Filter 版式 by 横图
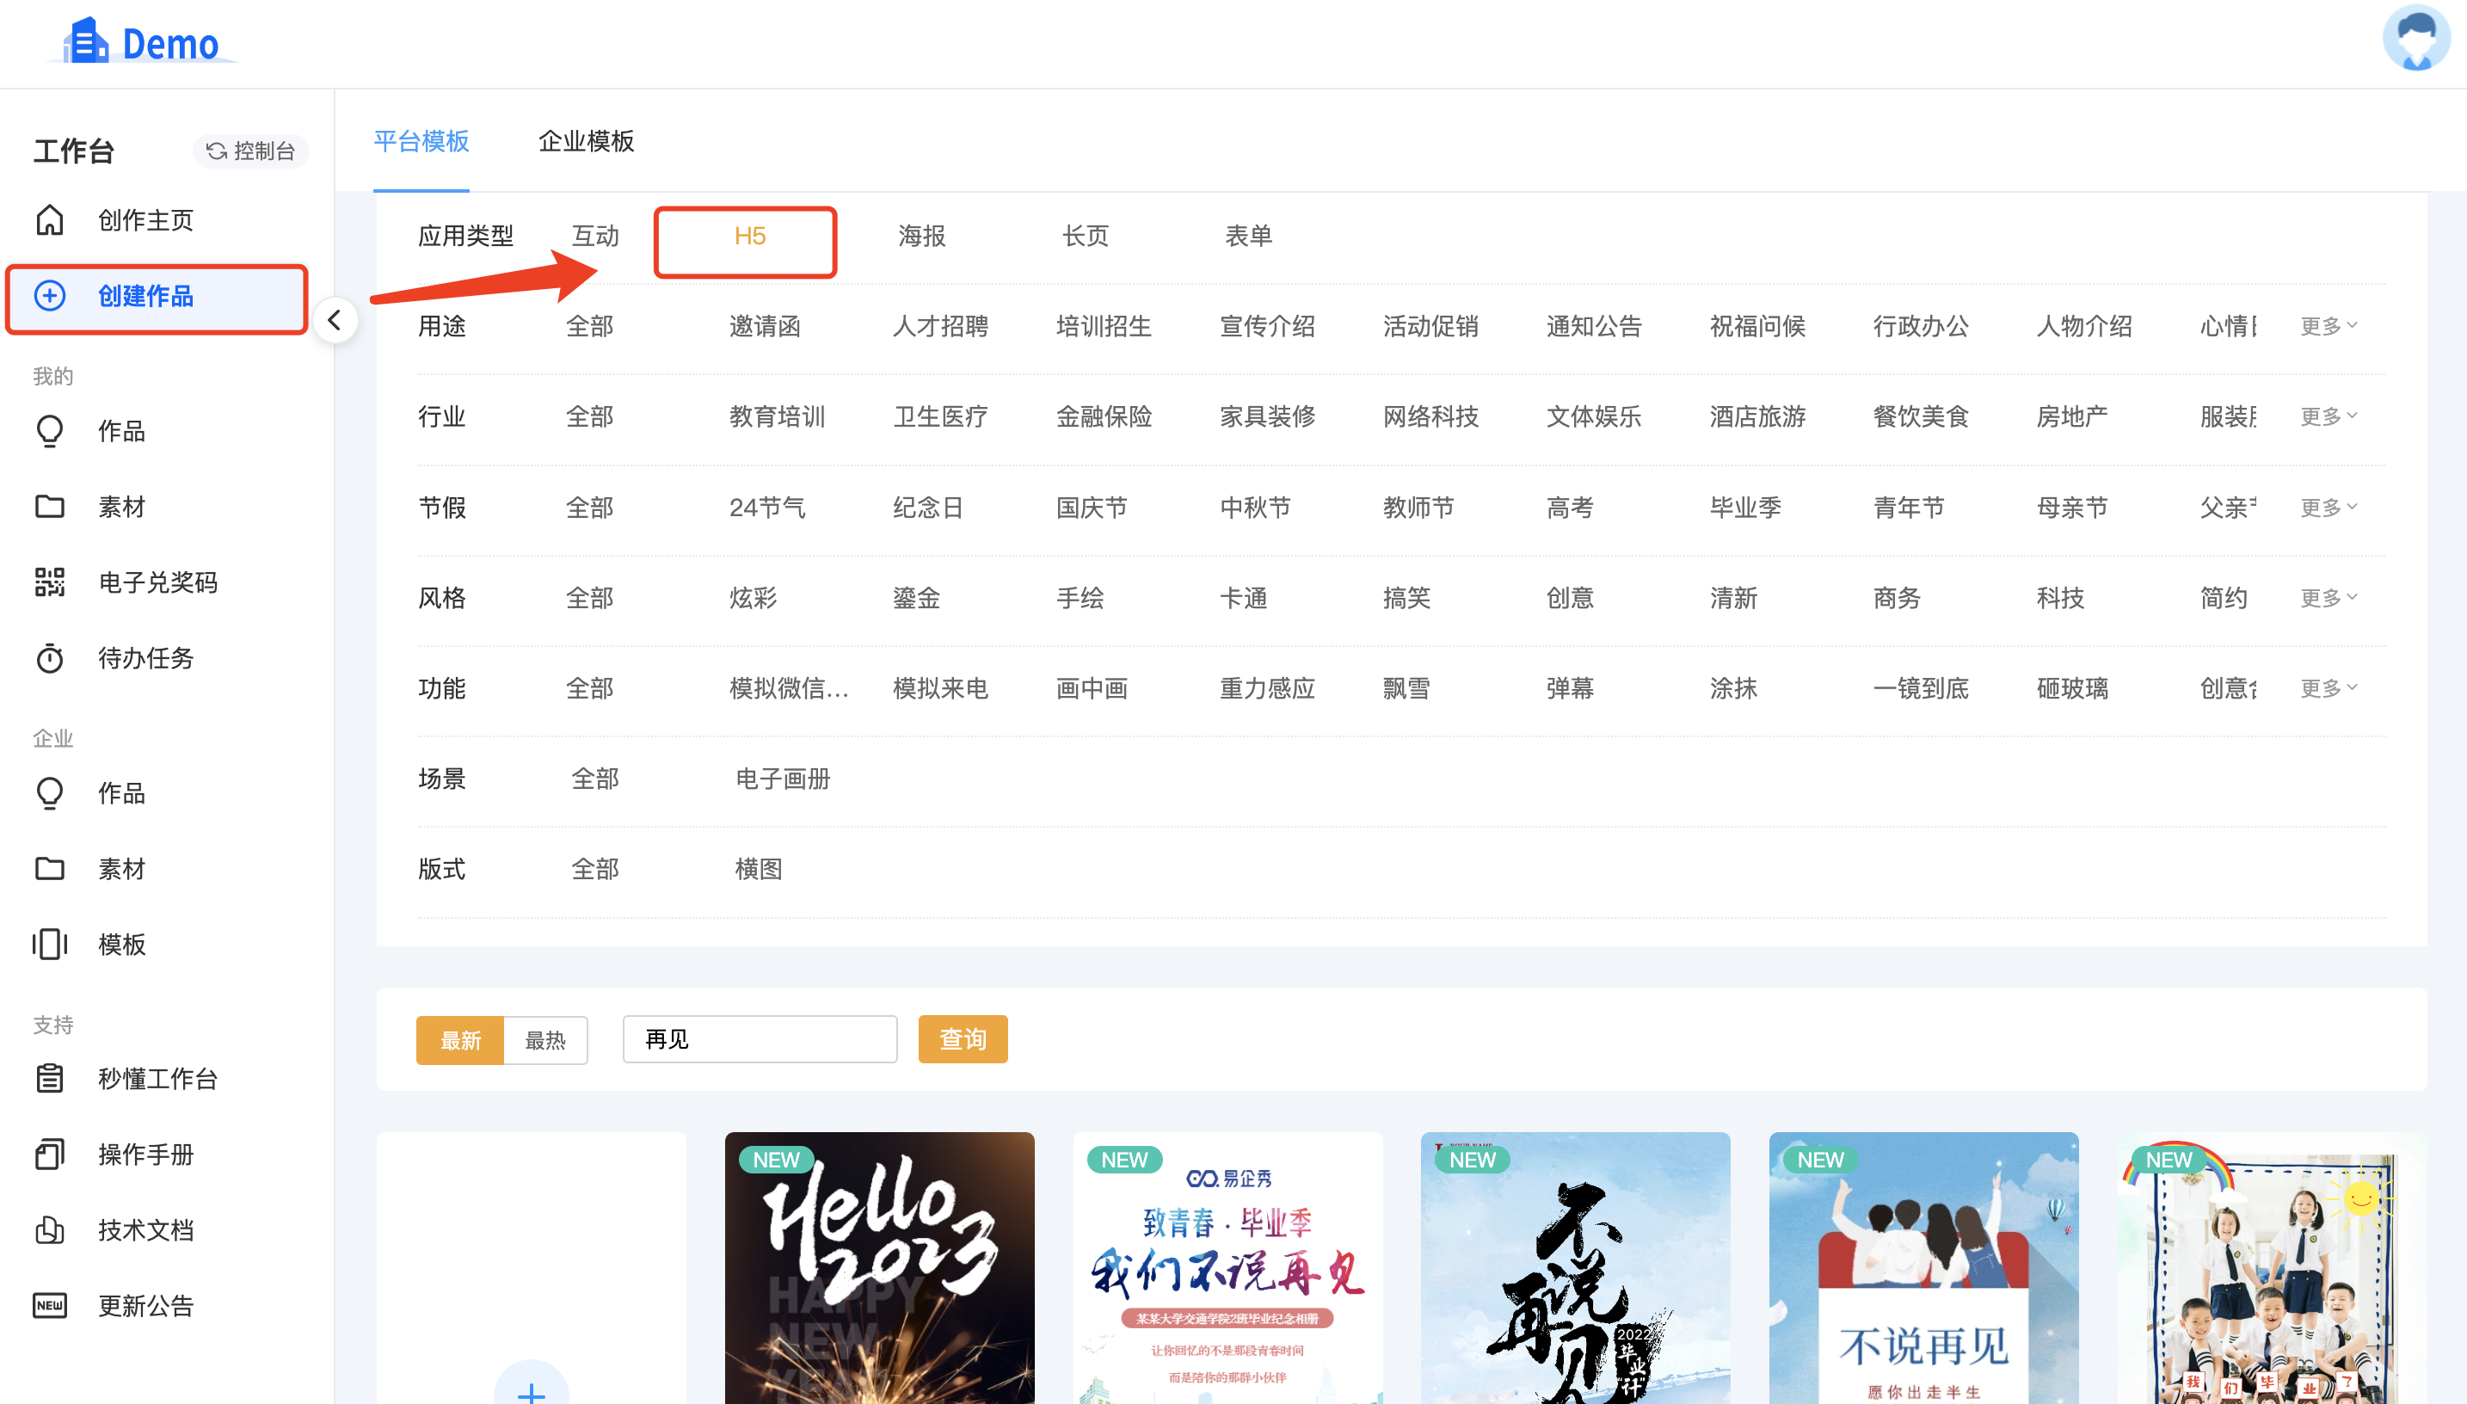Viewport: 2467px width, 1404px height. (759, 870)
